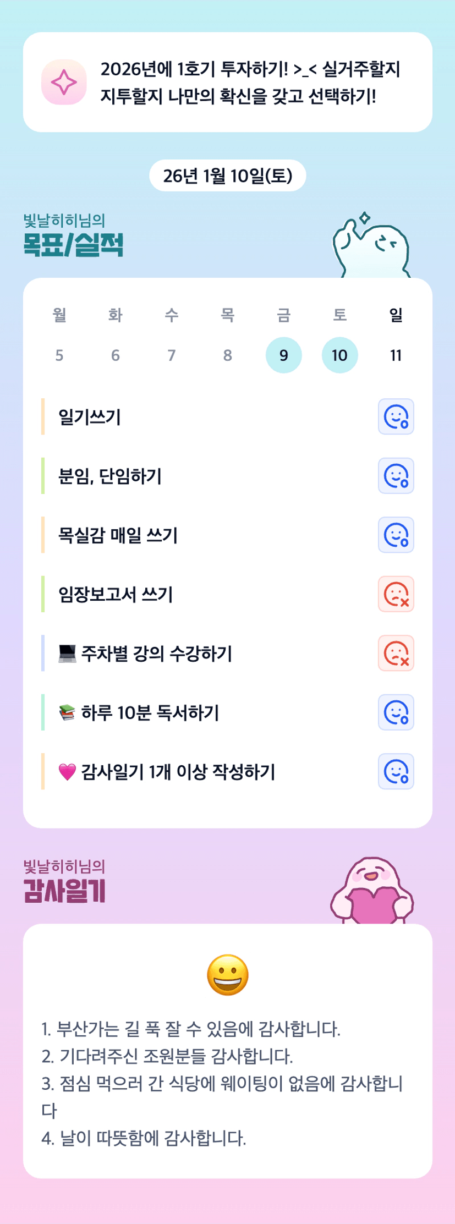
Task: Select Monday 5 in the week calendar
Action: click(59, 355)
